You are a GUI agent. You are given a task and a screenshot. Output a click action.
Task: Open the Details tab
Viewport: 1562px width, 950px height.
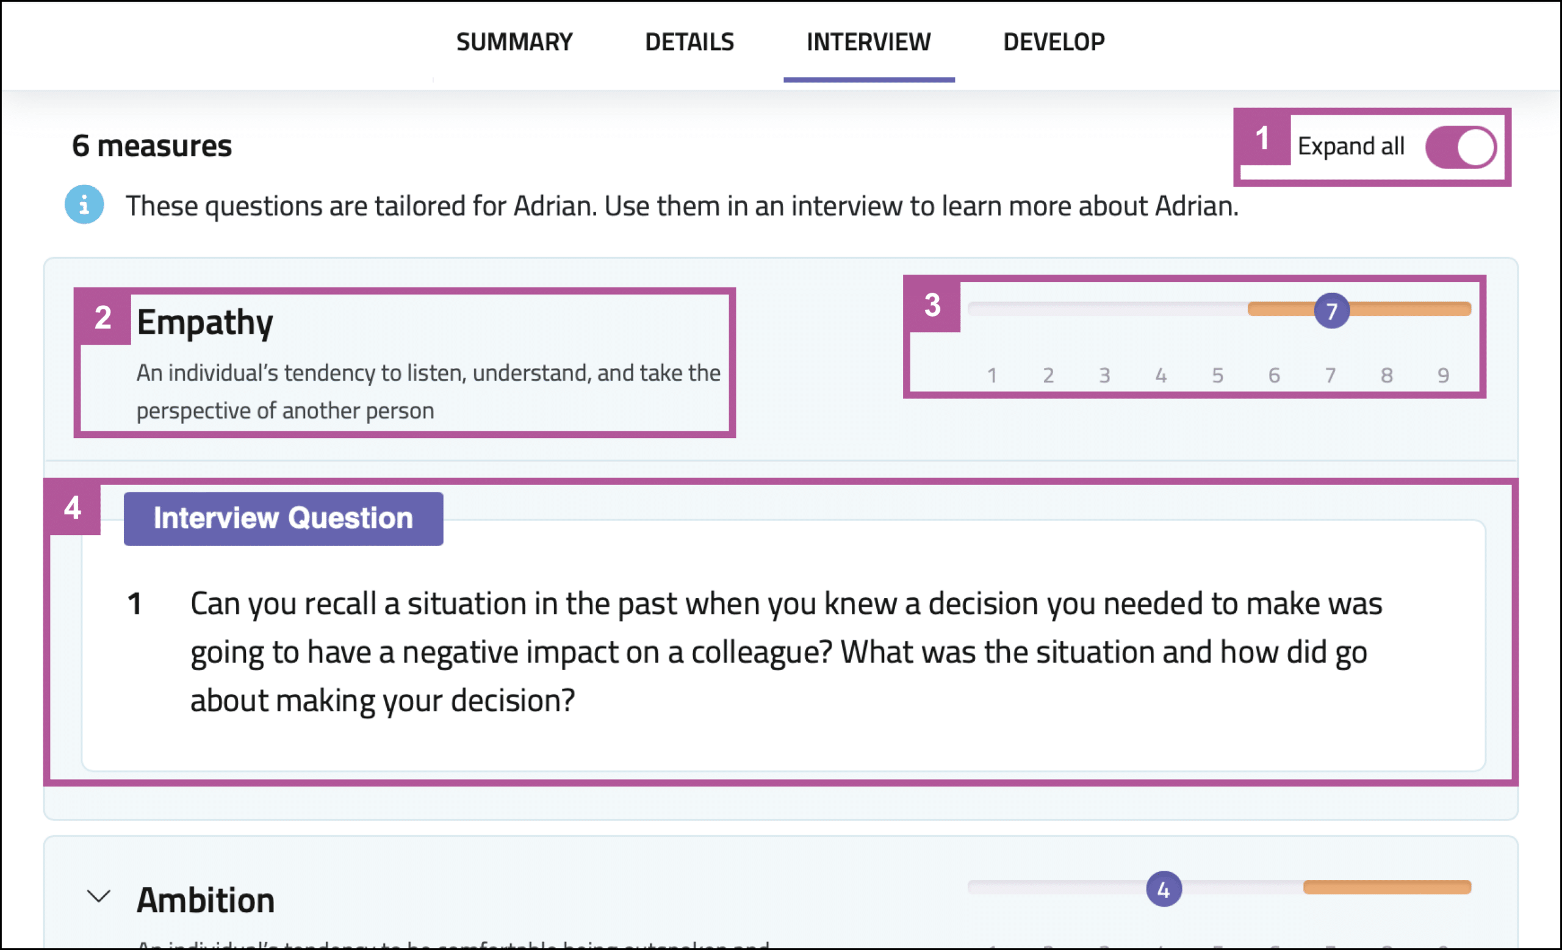(x=689, y=43)
